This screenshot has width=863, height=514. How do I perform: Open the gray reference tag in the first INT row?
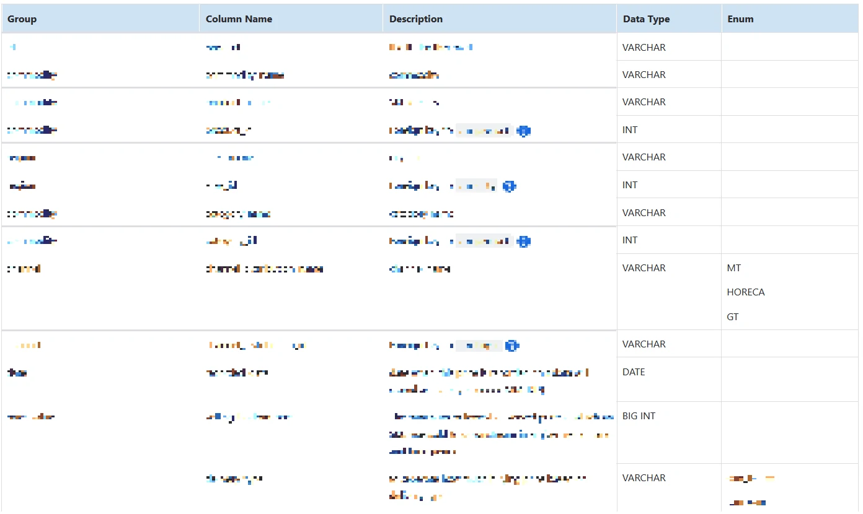[485, 131]
